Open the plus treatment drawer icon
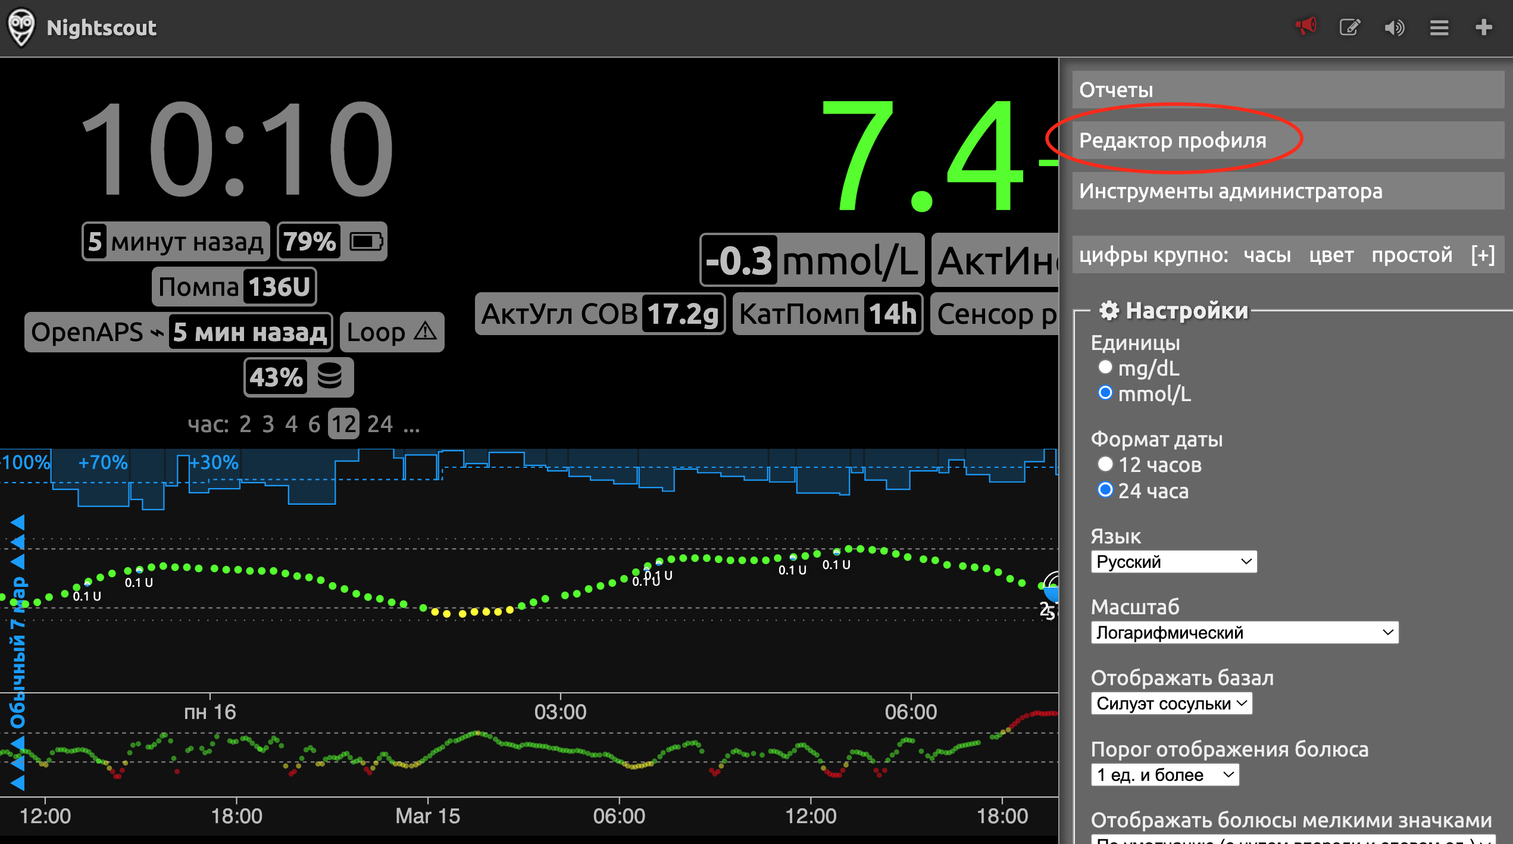Image resolution: width=1513 pixels, height=844 pixels. [x=1484, y=27]
